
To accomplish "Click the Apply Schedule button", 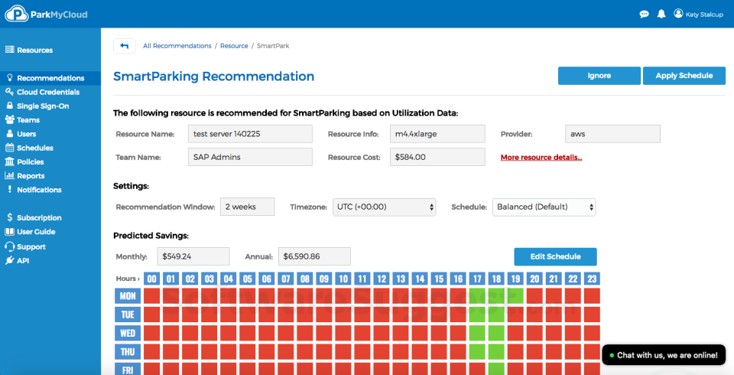I will (x=684, y=76).
